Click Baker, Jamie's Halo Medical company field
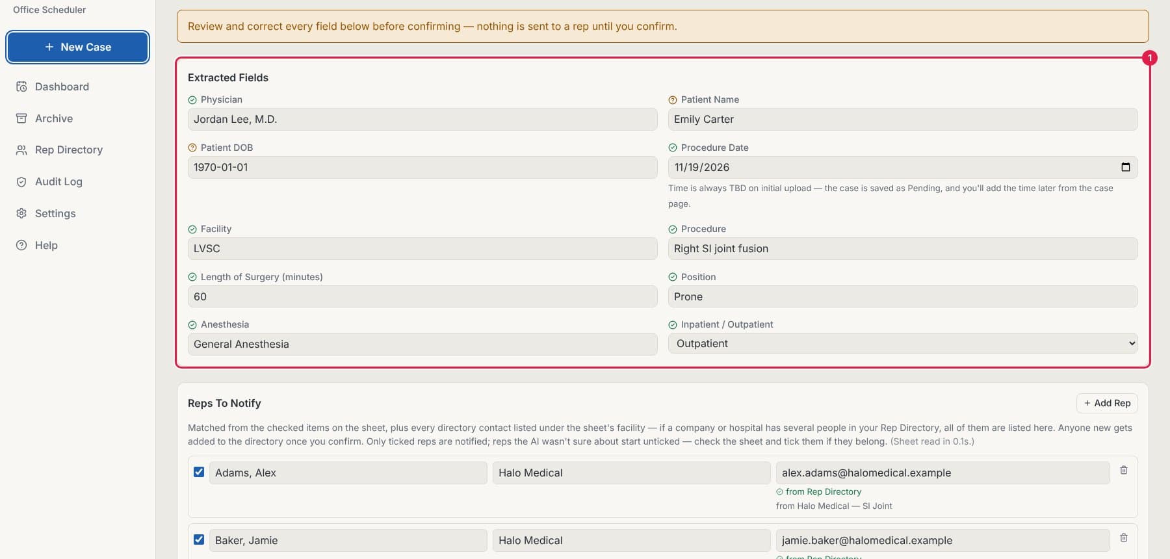1170x559 pixels. [632, 540]
